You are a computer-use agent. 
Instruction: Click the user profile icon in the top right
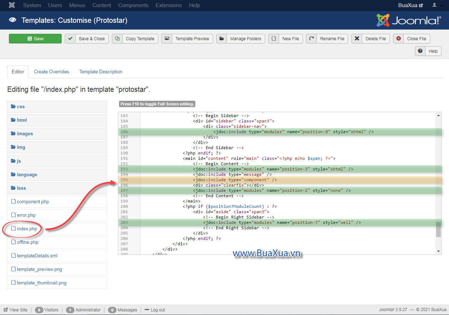click(434, 5)
